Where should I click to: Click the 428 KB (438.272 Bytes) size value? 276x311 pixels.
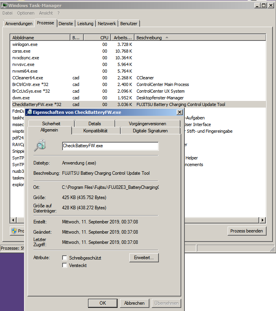[84, 208]
